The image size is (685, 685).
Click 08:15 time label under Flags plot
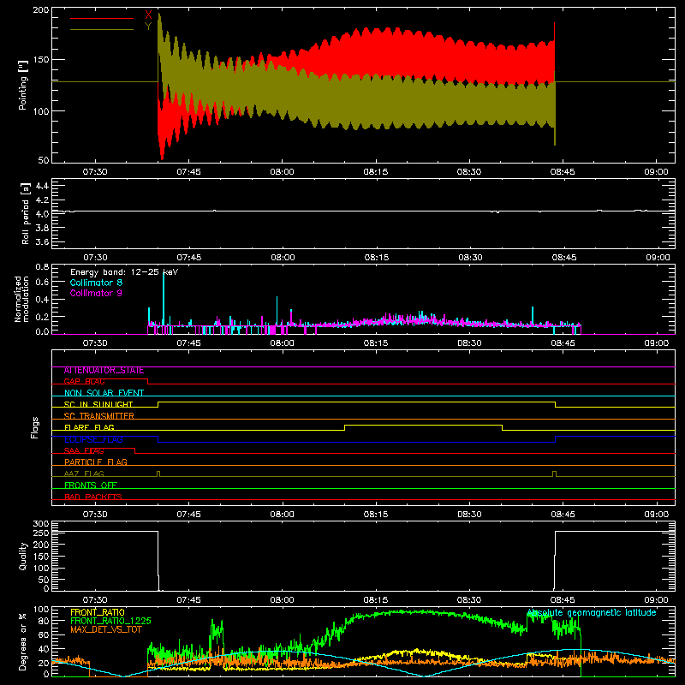coord(376,515)
